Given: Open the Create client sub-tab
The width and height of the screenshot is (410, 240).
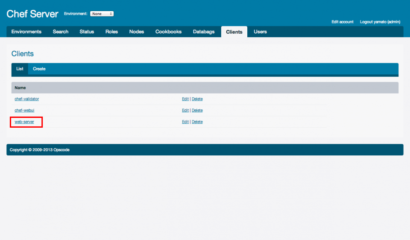Looking at the screenshot, I should coord(39,69).
